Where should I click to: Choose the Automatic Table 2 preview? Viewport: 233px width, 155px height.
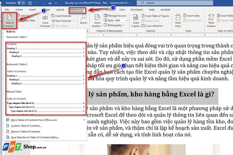[x=46, y=78]
